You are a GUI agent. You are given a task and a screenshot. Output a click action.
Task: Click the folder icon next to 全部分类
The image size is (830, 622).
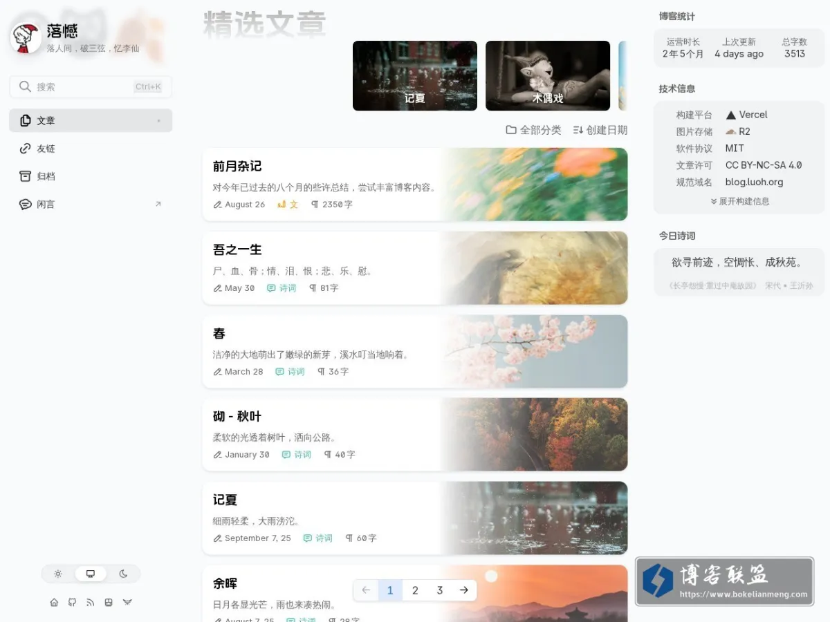point(511,130)
